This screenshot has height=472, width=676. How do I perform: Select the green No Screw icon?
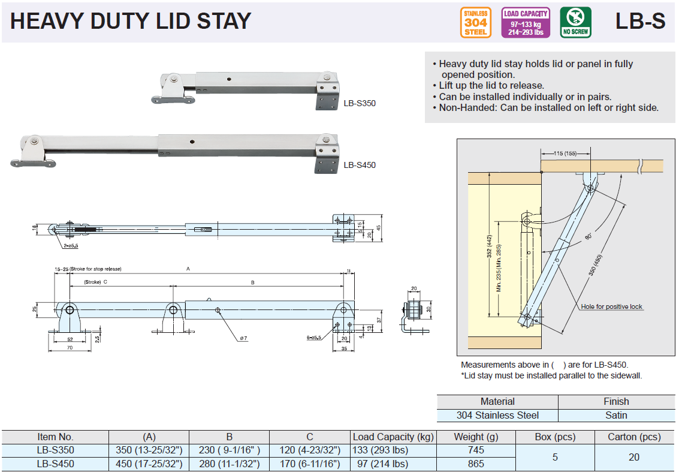[575, 22]
